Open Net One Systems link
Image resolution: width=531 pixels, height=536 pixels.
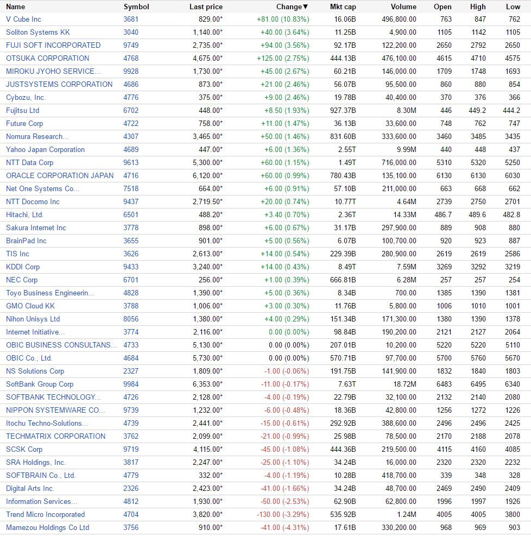click(x=42, y=188)
